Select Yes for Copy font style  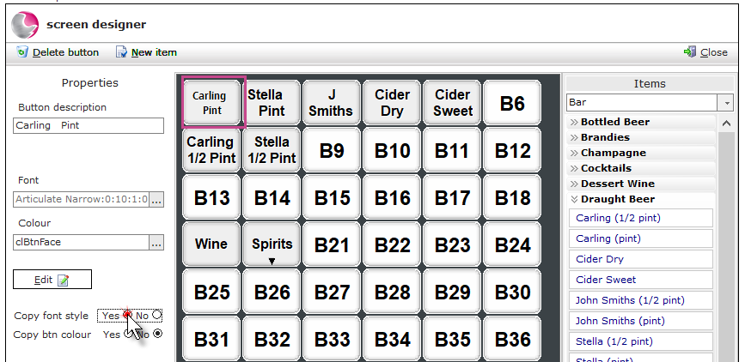pos(126,315)
